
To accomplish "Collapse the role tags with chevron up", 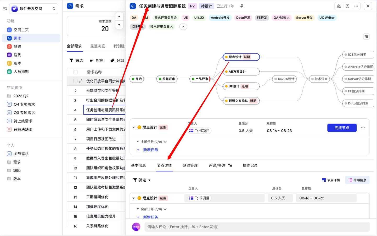I will [183, 27].
